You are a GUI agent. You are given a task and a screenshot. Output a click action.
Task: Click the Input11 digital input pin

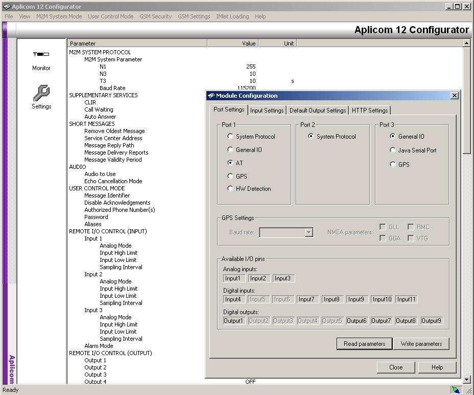406,299
